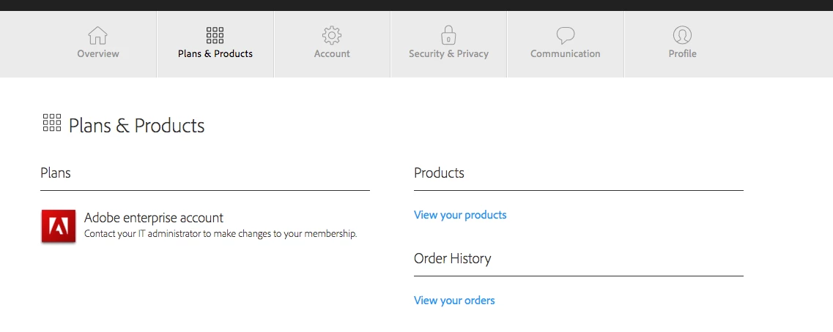833x332 pixels.
Task: Click the Contact your IT administrator text
Action: coord(221,233)
